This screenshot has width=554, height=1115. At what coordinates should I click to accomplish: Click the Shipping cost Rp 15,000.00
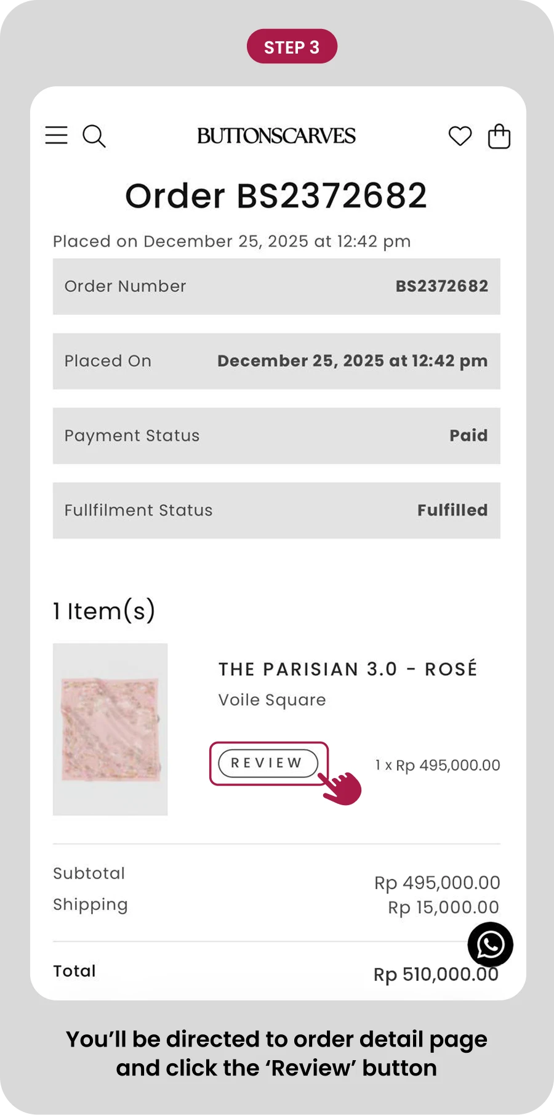click(x=443, y=907)
